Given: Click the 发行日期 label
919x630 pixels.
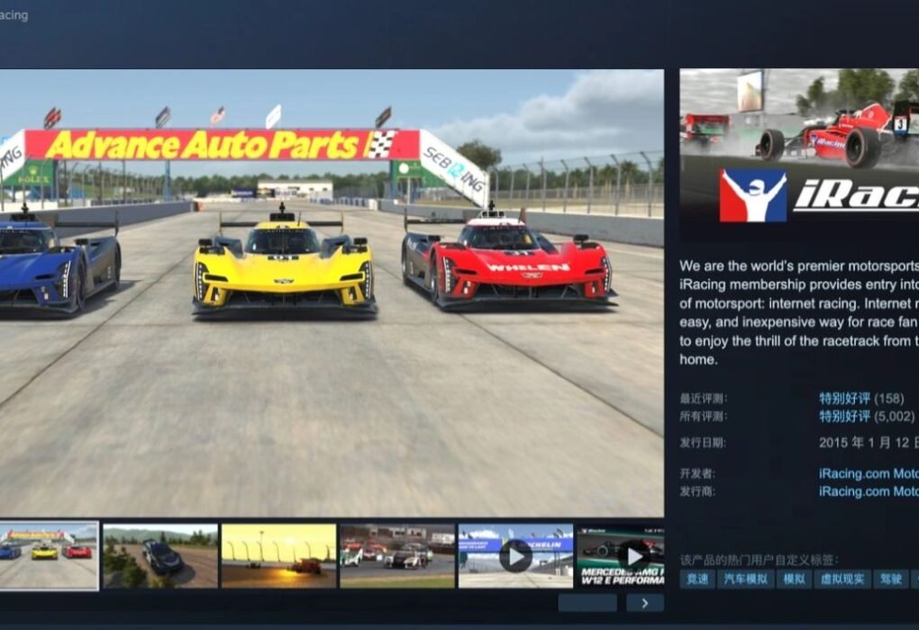Looking at the screenshot, I should 703,443.
